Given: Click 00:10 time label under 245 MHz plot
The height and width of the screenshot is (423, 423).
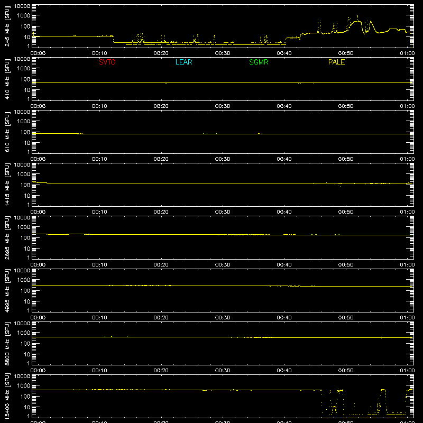Looking at the screenshot, I should coord(99,53).
